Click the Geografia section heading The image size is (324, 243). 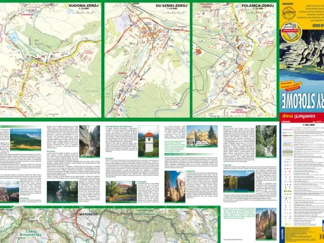[x=190, y=171]
